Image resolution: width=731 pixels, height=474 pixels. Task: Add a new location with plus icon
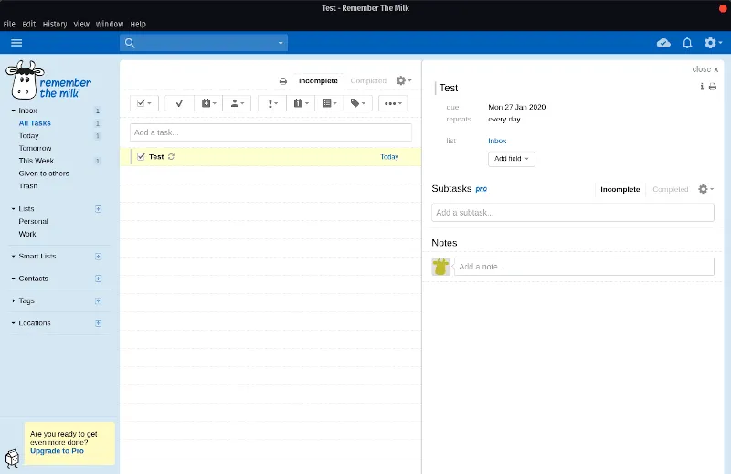coord(98,323)
